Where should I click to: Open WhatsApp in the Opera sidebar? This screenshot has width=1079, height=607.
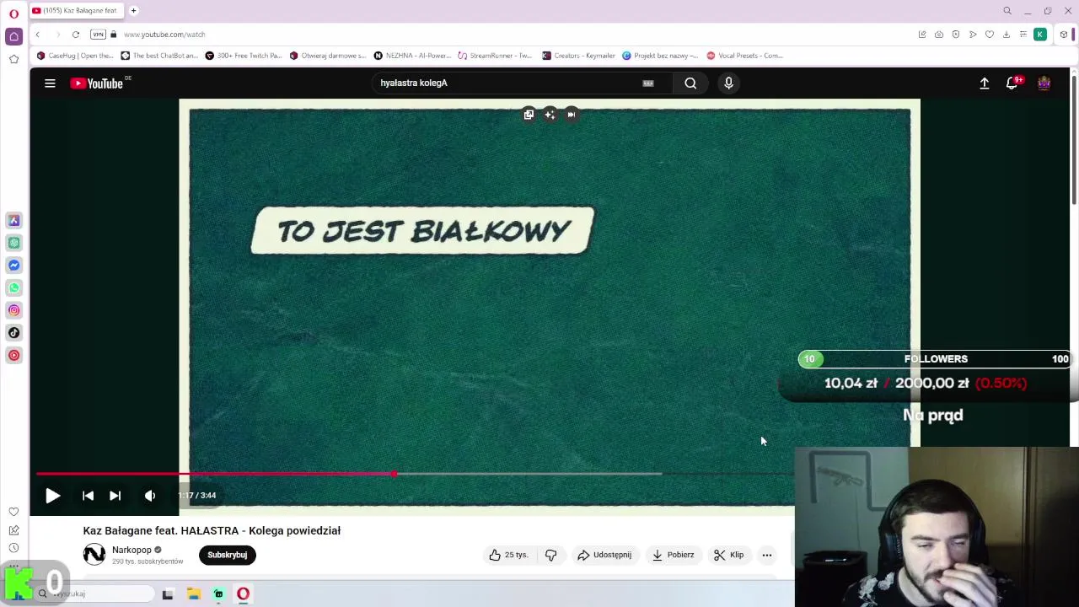(13, 287)
